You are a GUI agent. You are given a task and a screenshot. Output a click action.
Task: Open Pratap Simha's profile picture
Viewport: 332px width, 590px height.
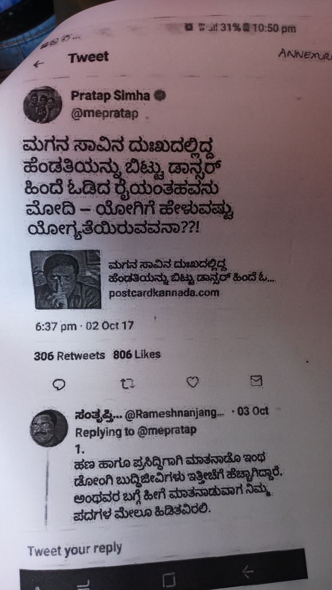click(x=43, y=105)
